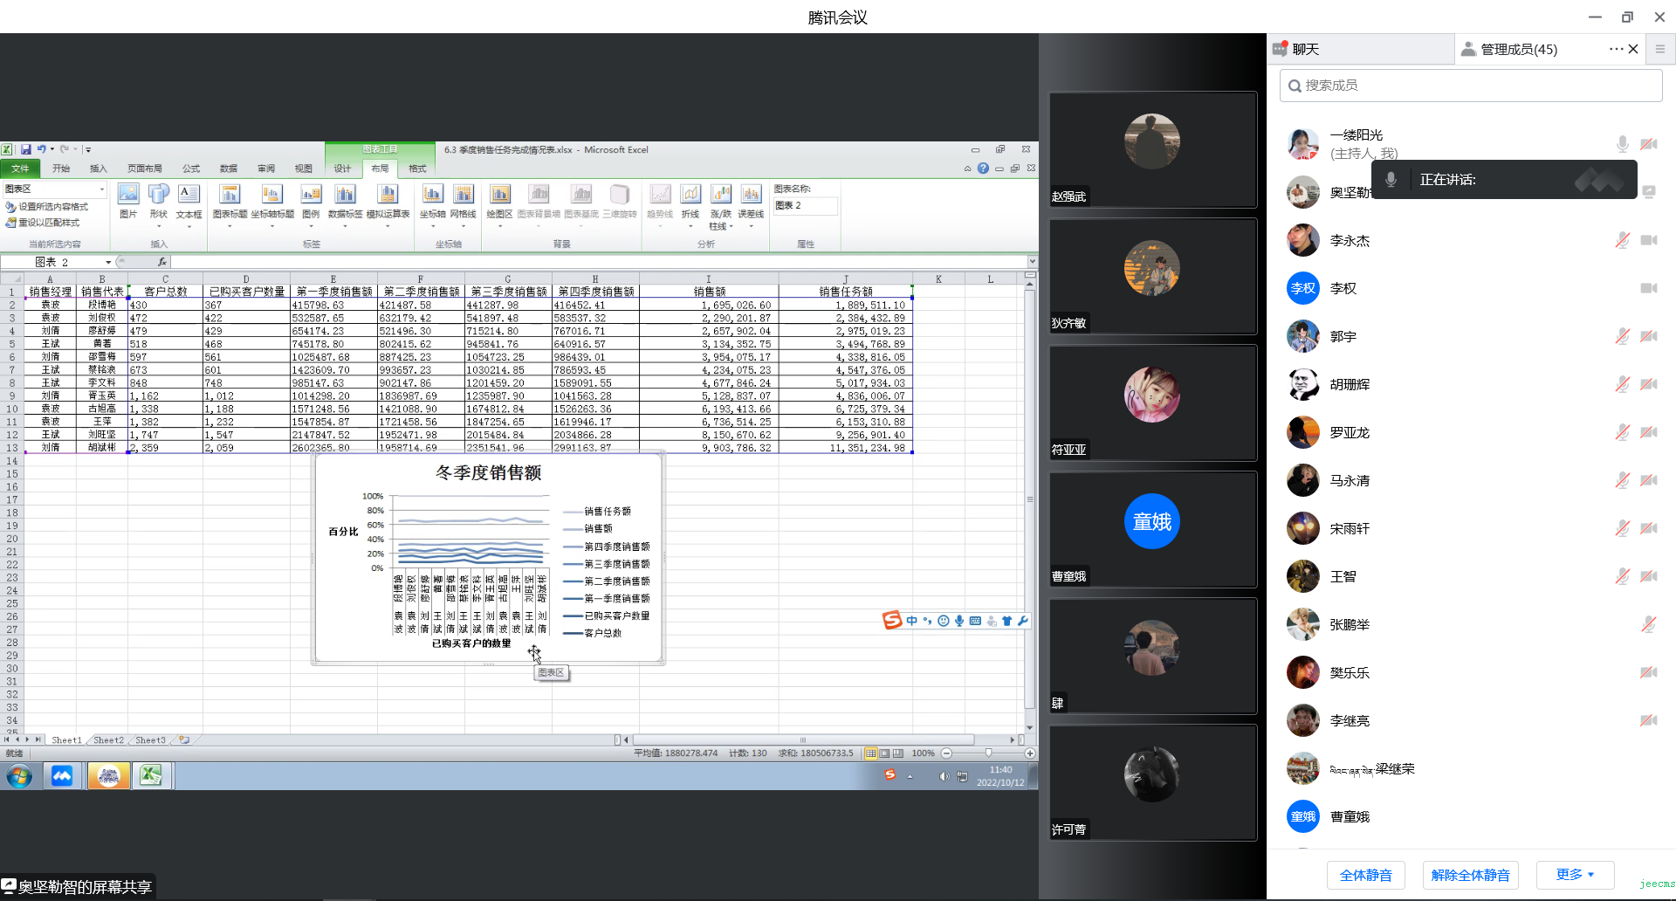This screenshot has height=901, width=1676.
Task: Open the name box dropdown showing 图表 2
Action: pyautogui.click(x=108, y=262)
